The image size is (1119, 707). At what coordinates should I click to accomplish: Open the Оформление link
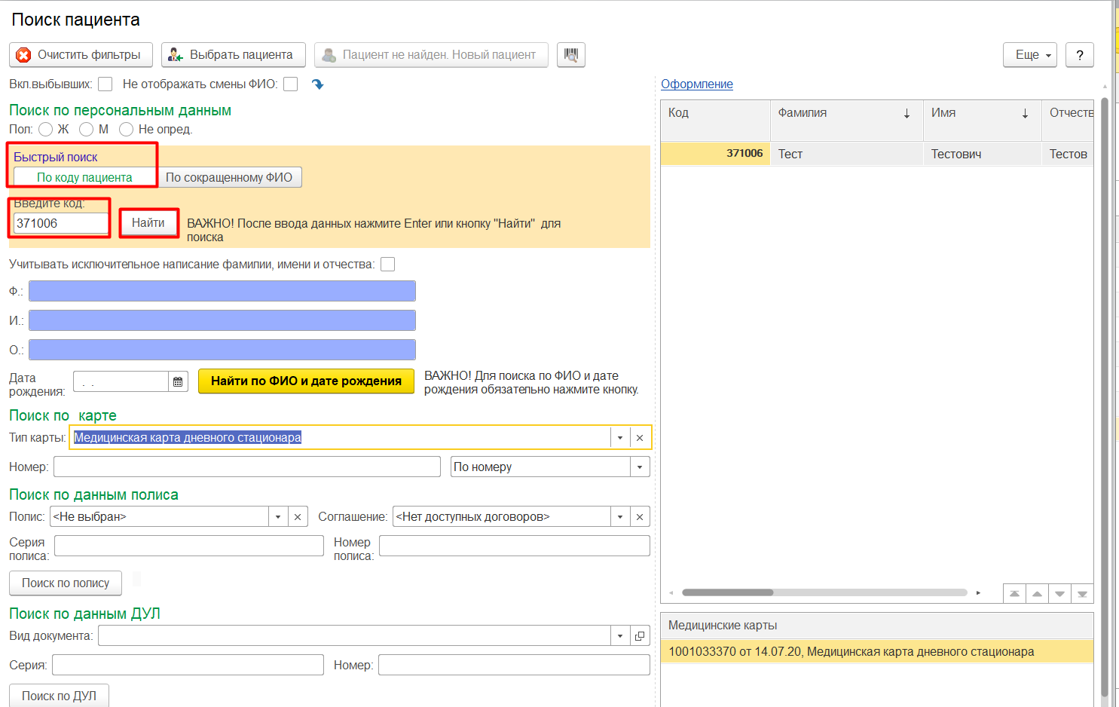[696, 84]
